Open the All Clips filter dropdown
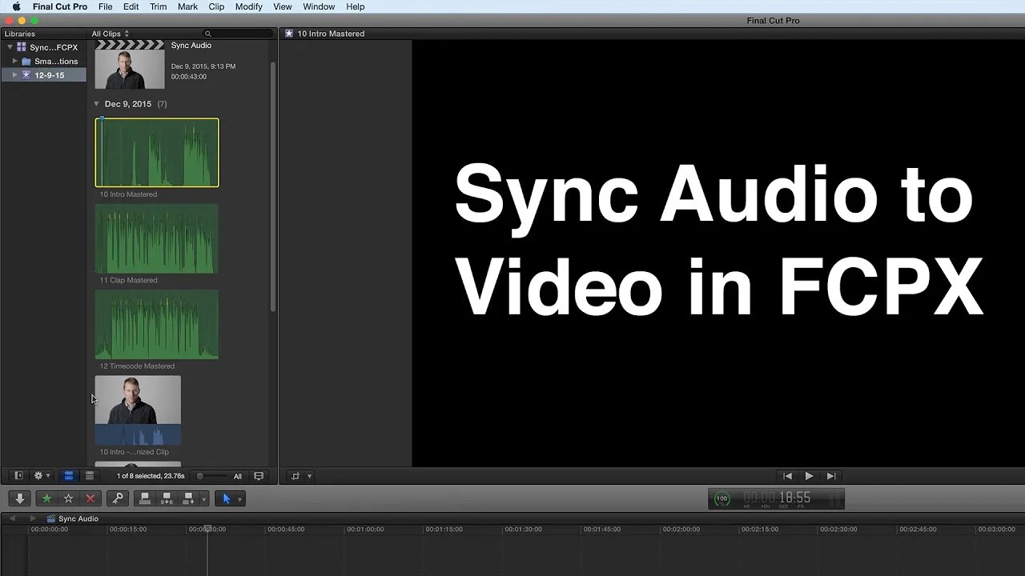Viewport: 1025px width, 576px height. (111, 34)
